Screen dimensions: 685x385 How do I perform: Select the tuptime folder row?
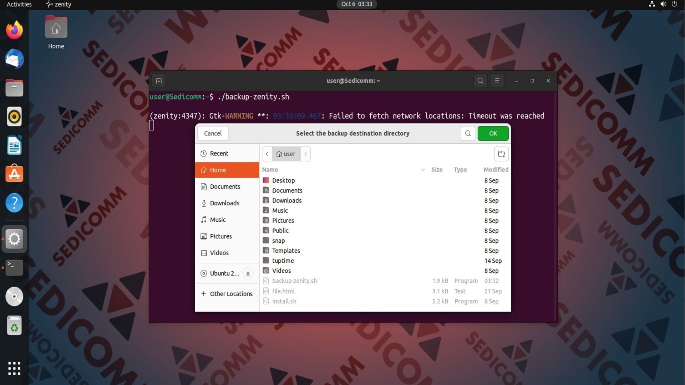283,261
